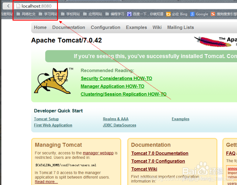Open the Home navigation item
Image resolution: width=237 pixels, height=185 pixels.
(x=40, y=28)
